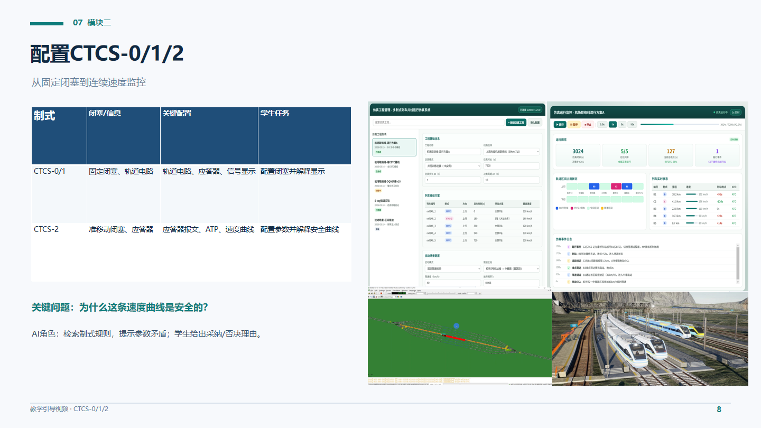Image resolution: width=761 pixels, height=428 pixels.
Task: Click the 暂停 pause button
Action: coord(574,124)
